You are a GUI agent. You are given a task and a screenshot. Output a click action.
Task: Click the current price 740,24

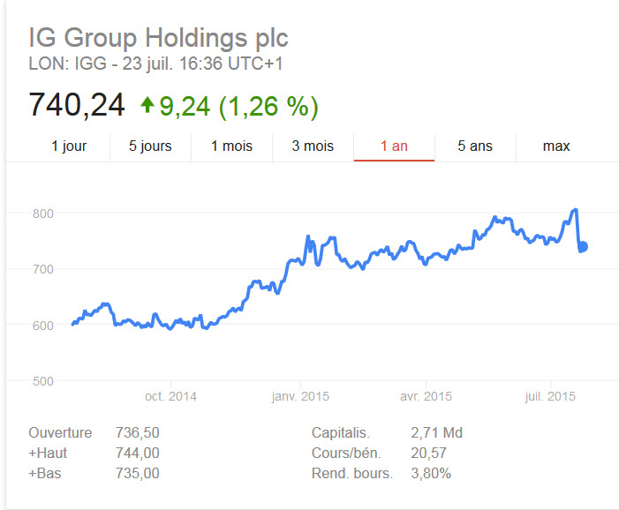coord(77,106)
